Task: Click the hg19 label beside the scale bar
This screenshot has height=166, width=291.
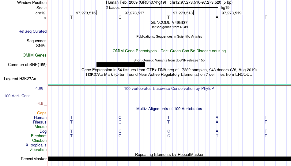Action: tap(225, 8)
